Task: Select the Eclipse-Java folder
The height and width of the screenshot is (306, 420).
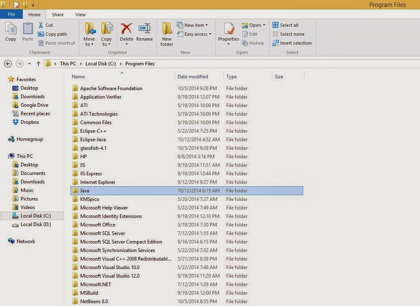Action: tap(89, 140)
